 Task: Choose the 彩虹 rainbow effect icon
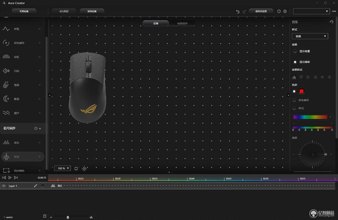(6, 57)
